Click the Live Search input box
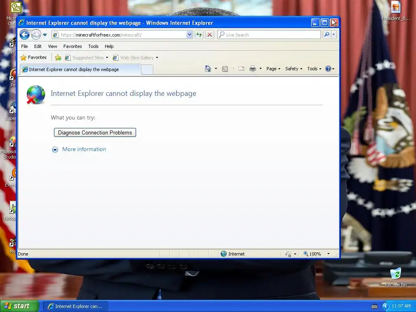Image resolution: width=416 pixels, height=312 pixels. (269, 35)
